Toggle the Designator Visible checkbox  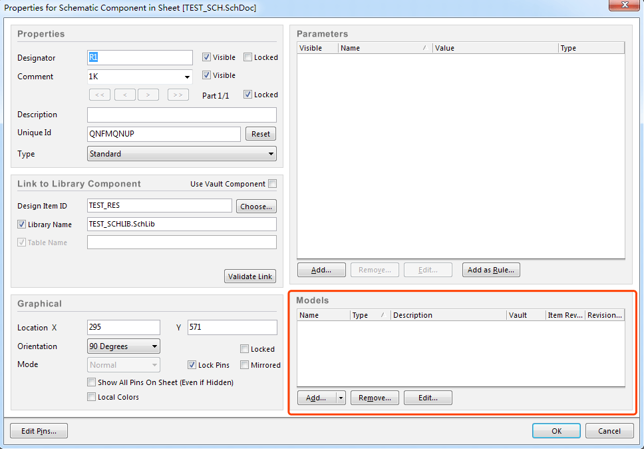click(207, 57)
